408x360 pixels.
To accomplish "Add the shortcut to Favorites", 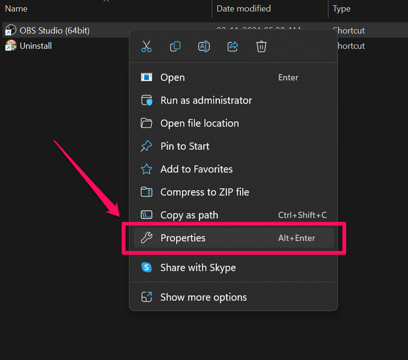I will [196, 169].
